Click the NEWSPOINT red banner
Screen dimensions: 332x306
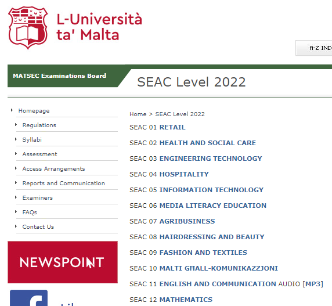[x=63, y=262]
